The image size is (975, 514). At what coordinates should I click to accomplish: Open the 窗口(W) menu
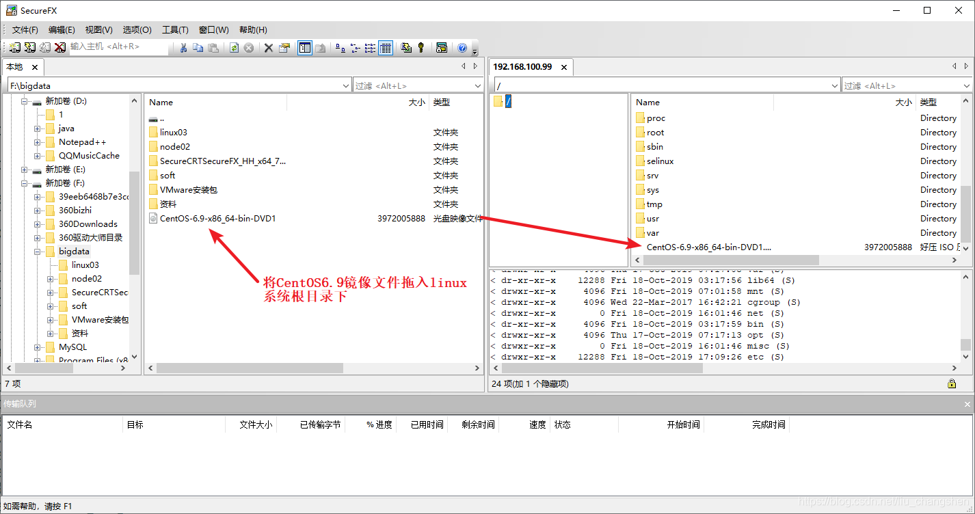coord(214,29)
